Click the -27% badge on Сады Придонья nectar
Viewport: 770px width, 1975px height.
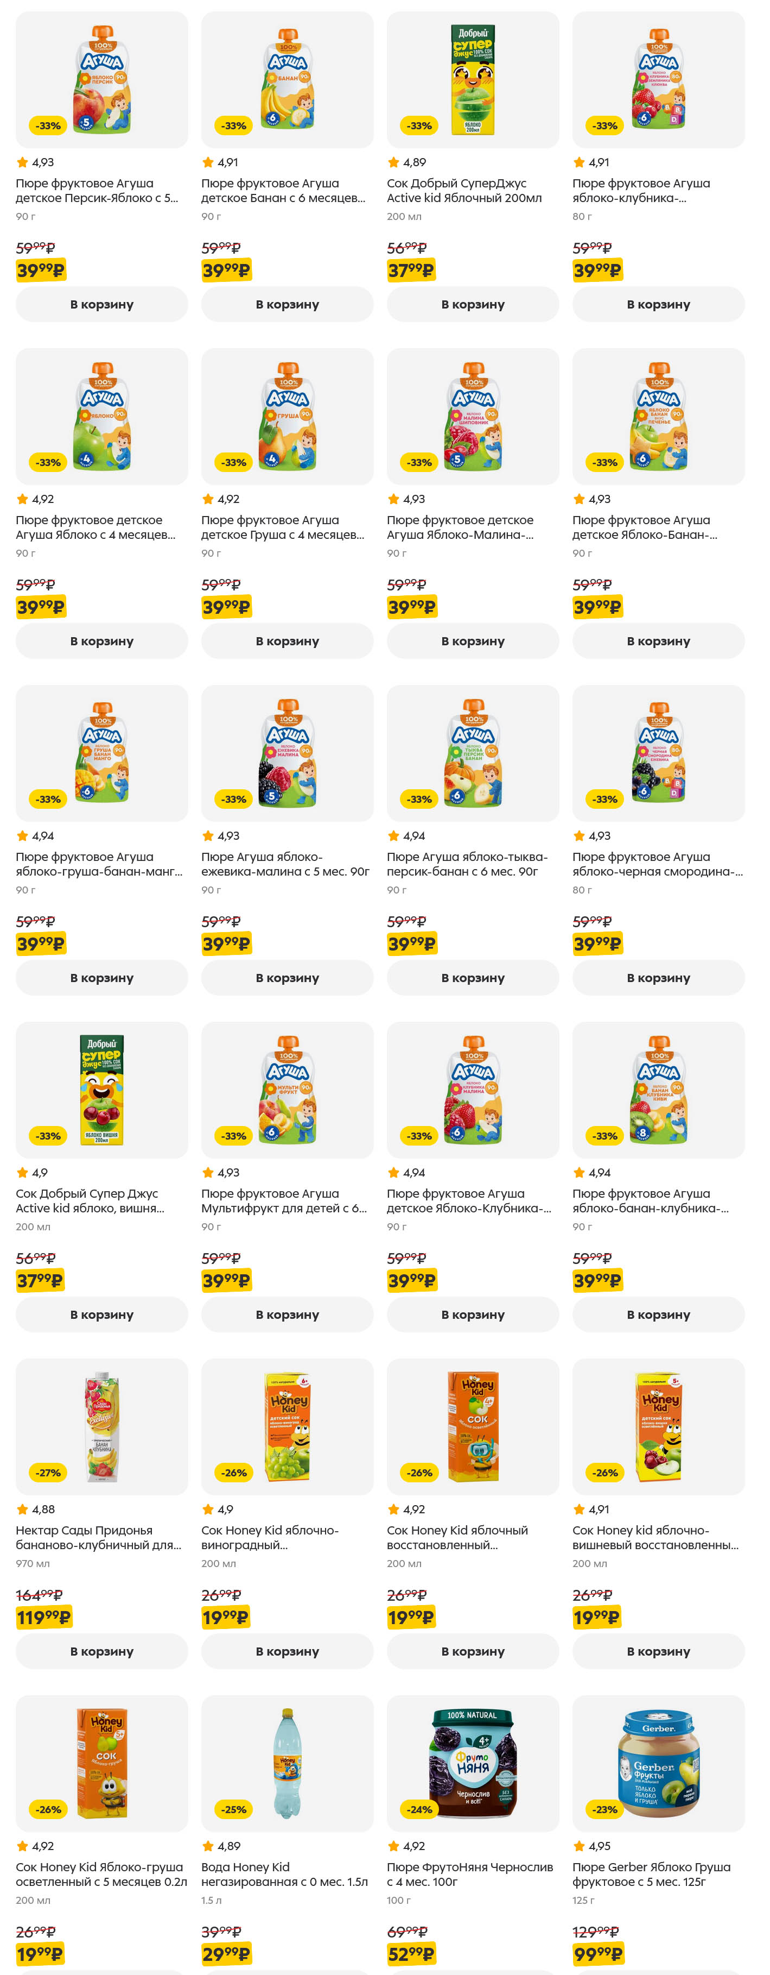point(48,1473)
